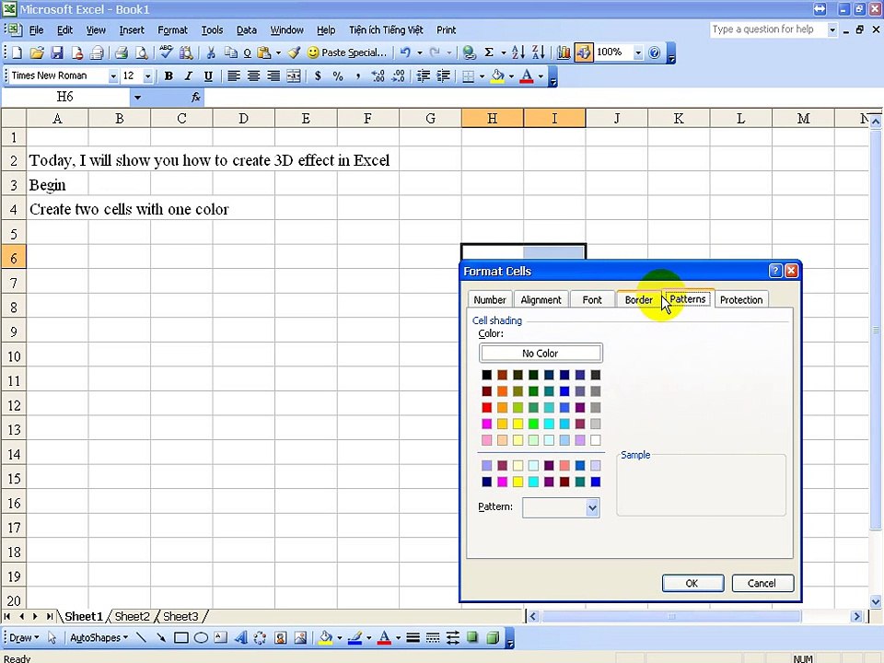
Task: Switch to the Sheet2 sheet tab
Action: (x=132, y=617)
